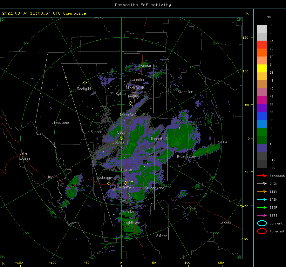Click the 80 value on the dBZ scale

271,25
